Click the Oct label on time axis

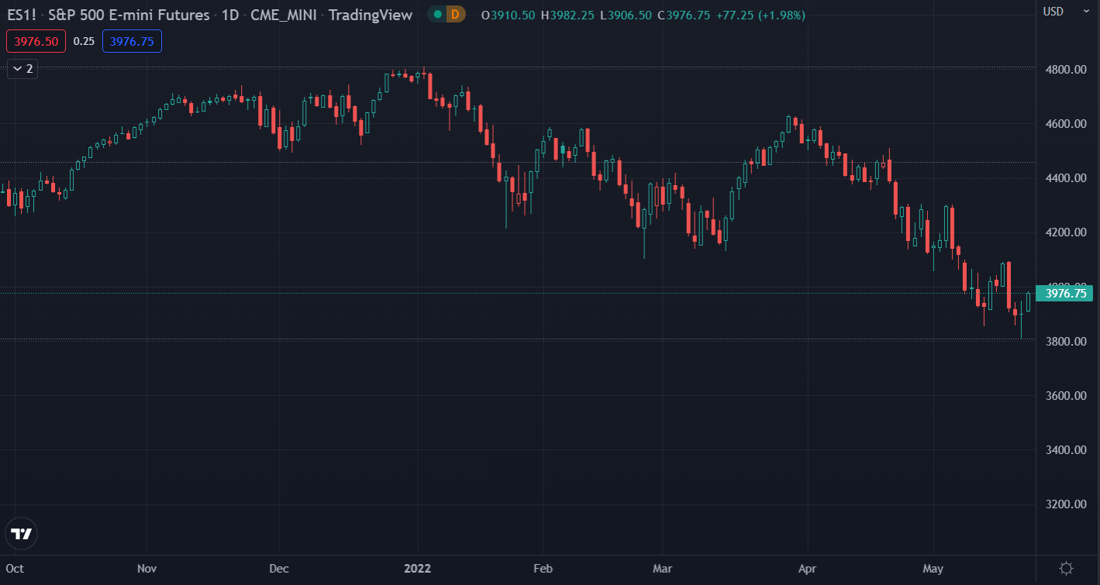14,569
